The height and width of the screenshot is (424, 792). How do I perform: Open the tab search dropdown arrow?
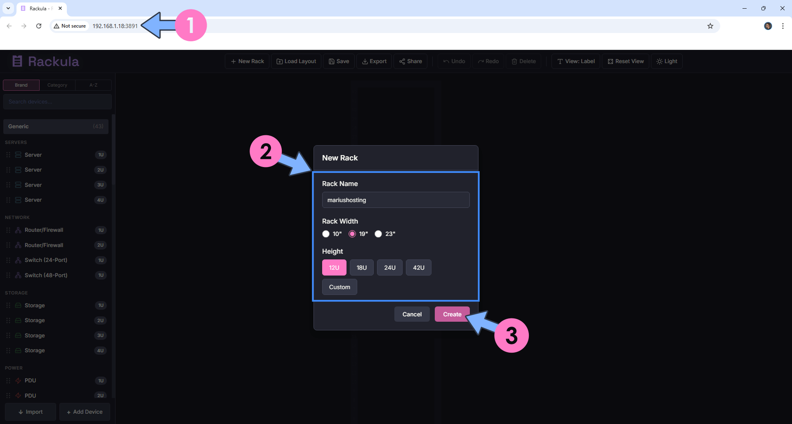pos(8,8)
